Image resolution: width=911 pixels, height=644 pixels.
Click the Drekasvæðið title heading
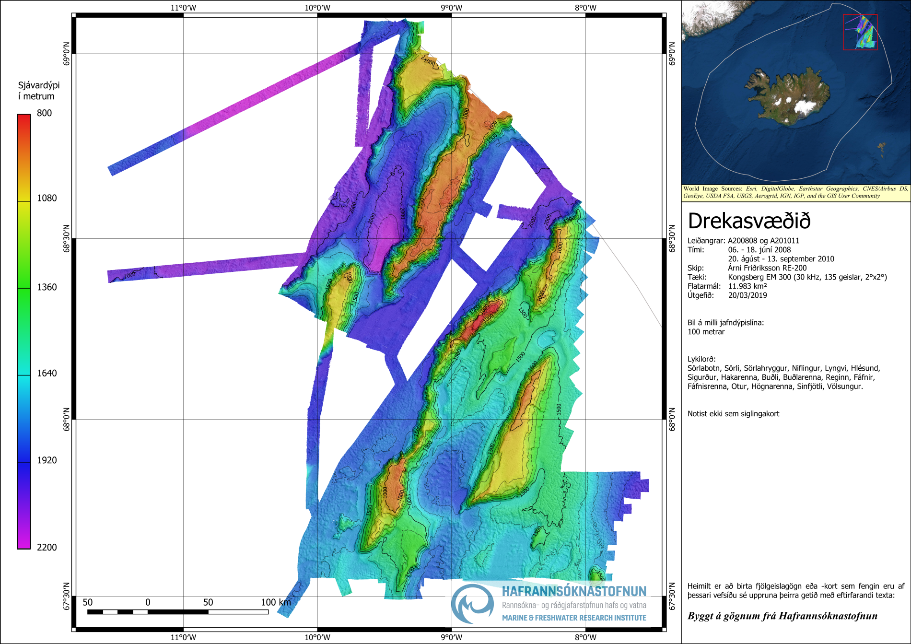pyautogui.click(x=749, y=221)
